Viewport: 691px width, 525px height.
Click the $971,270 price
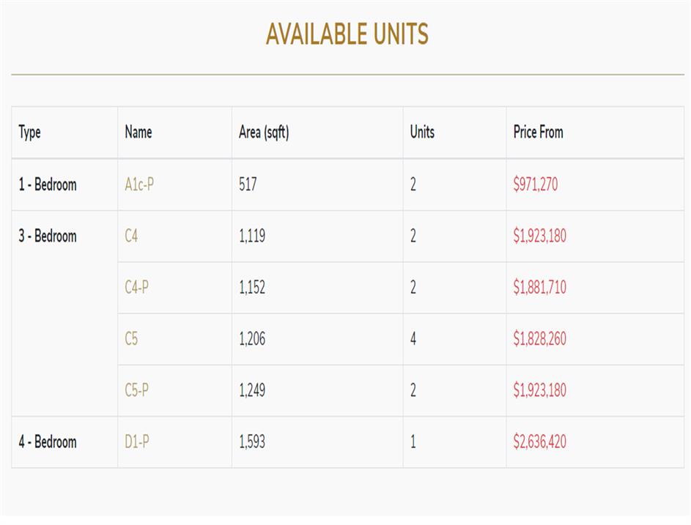(x=535, y=185)
